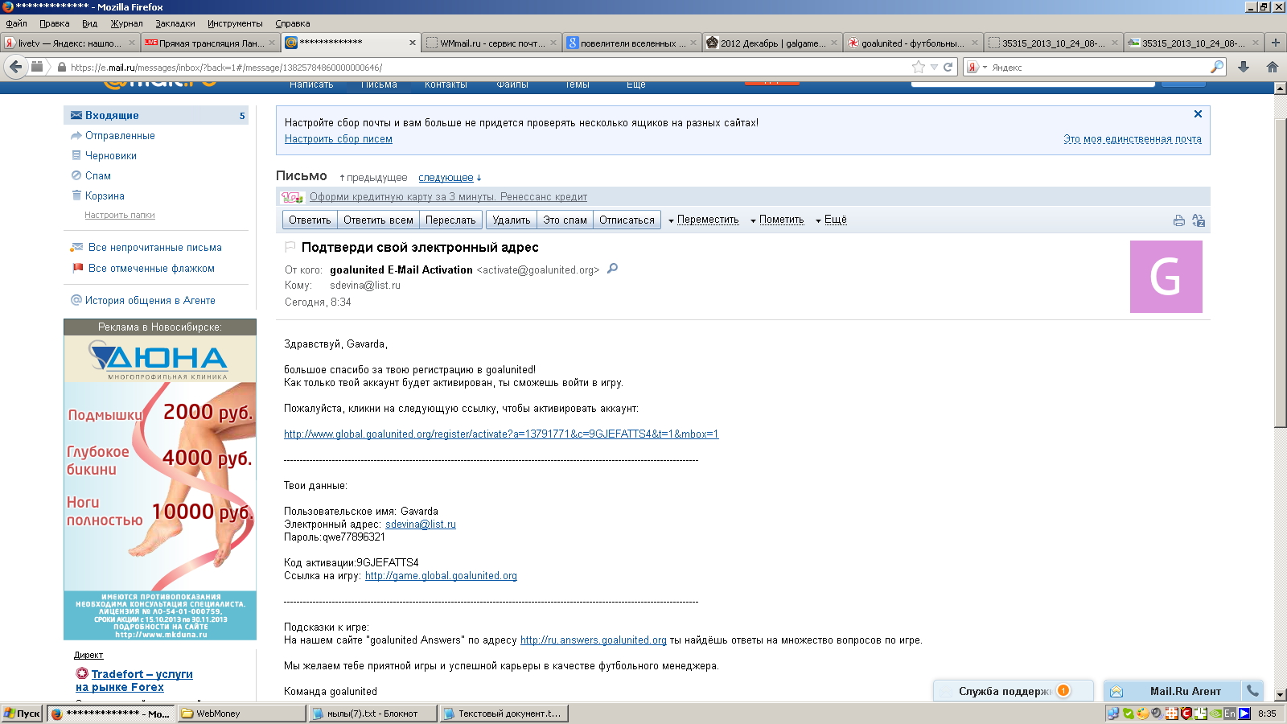Click the volume speaker tray icon

point(1156,714)
